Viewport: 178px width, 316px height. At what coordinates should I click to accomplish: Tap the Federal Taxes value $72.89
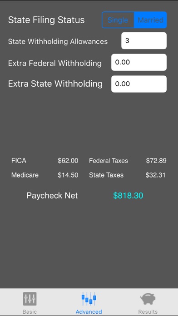(x=156, y=161)
